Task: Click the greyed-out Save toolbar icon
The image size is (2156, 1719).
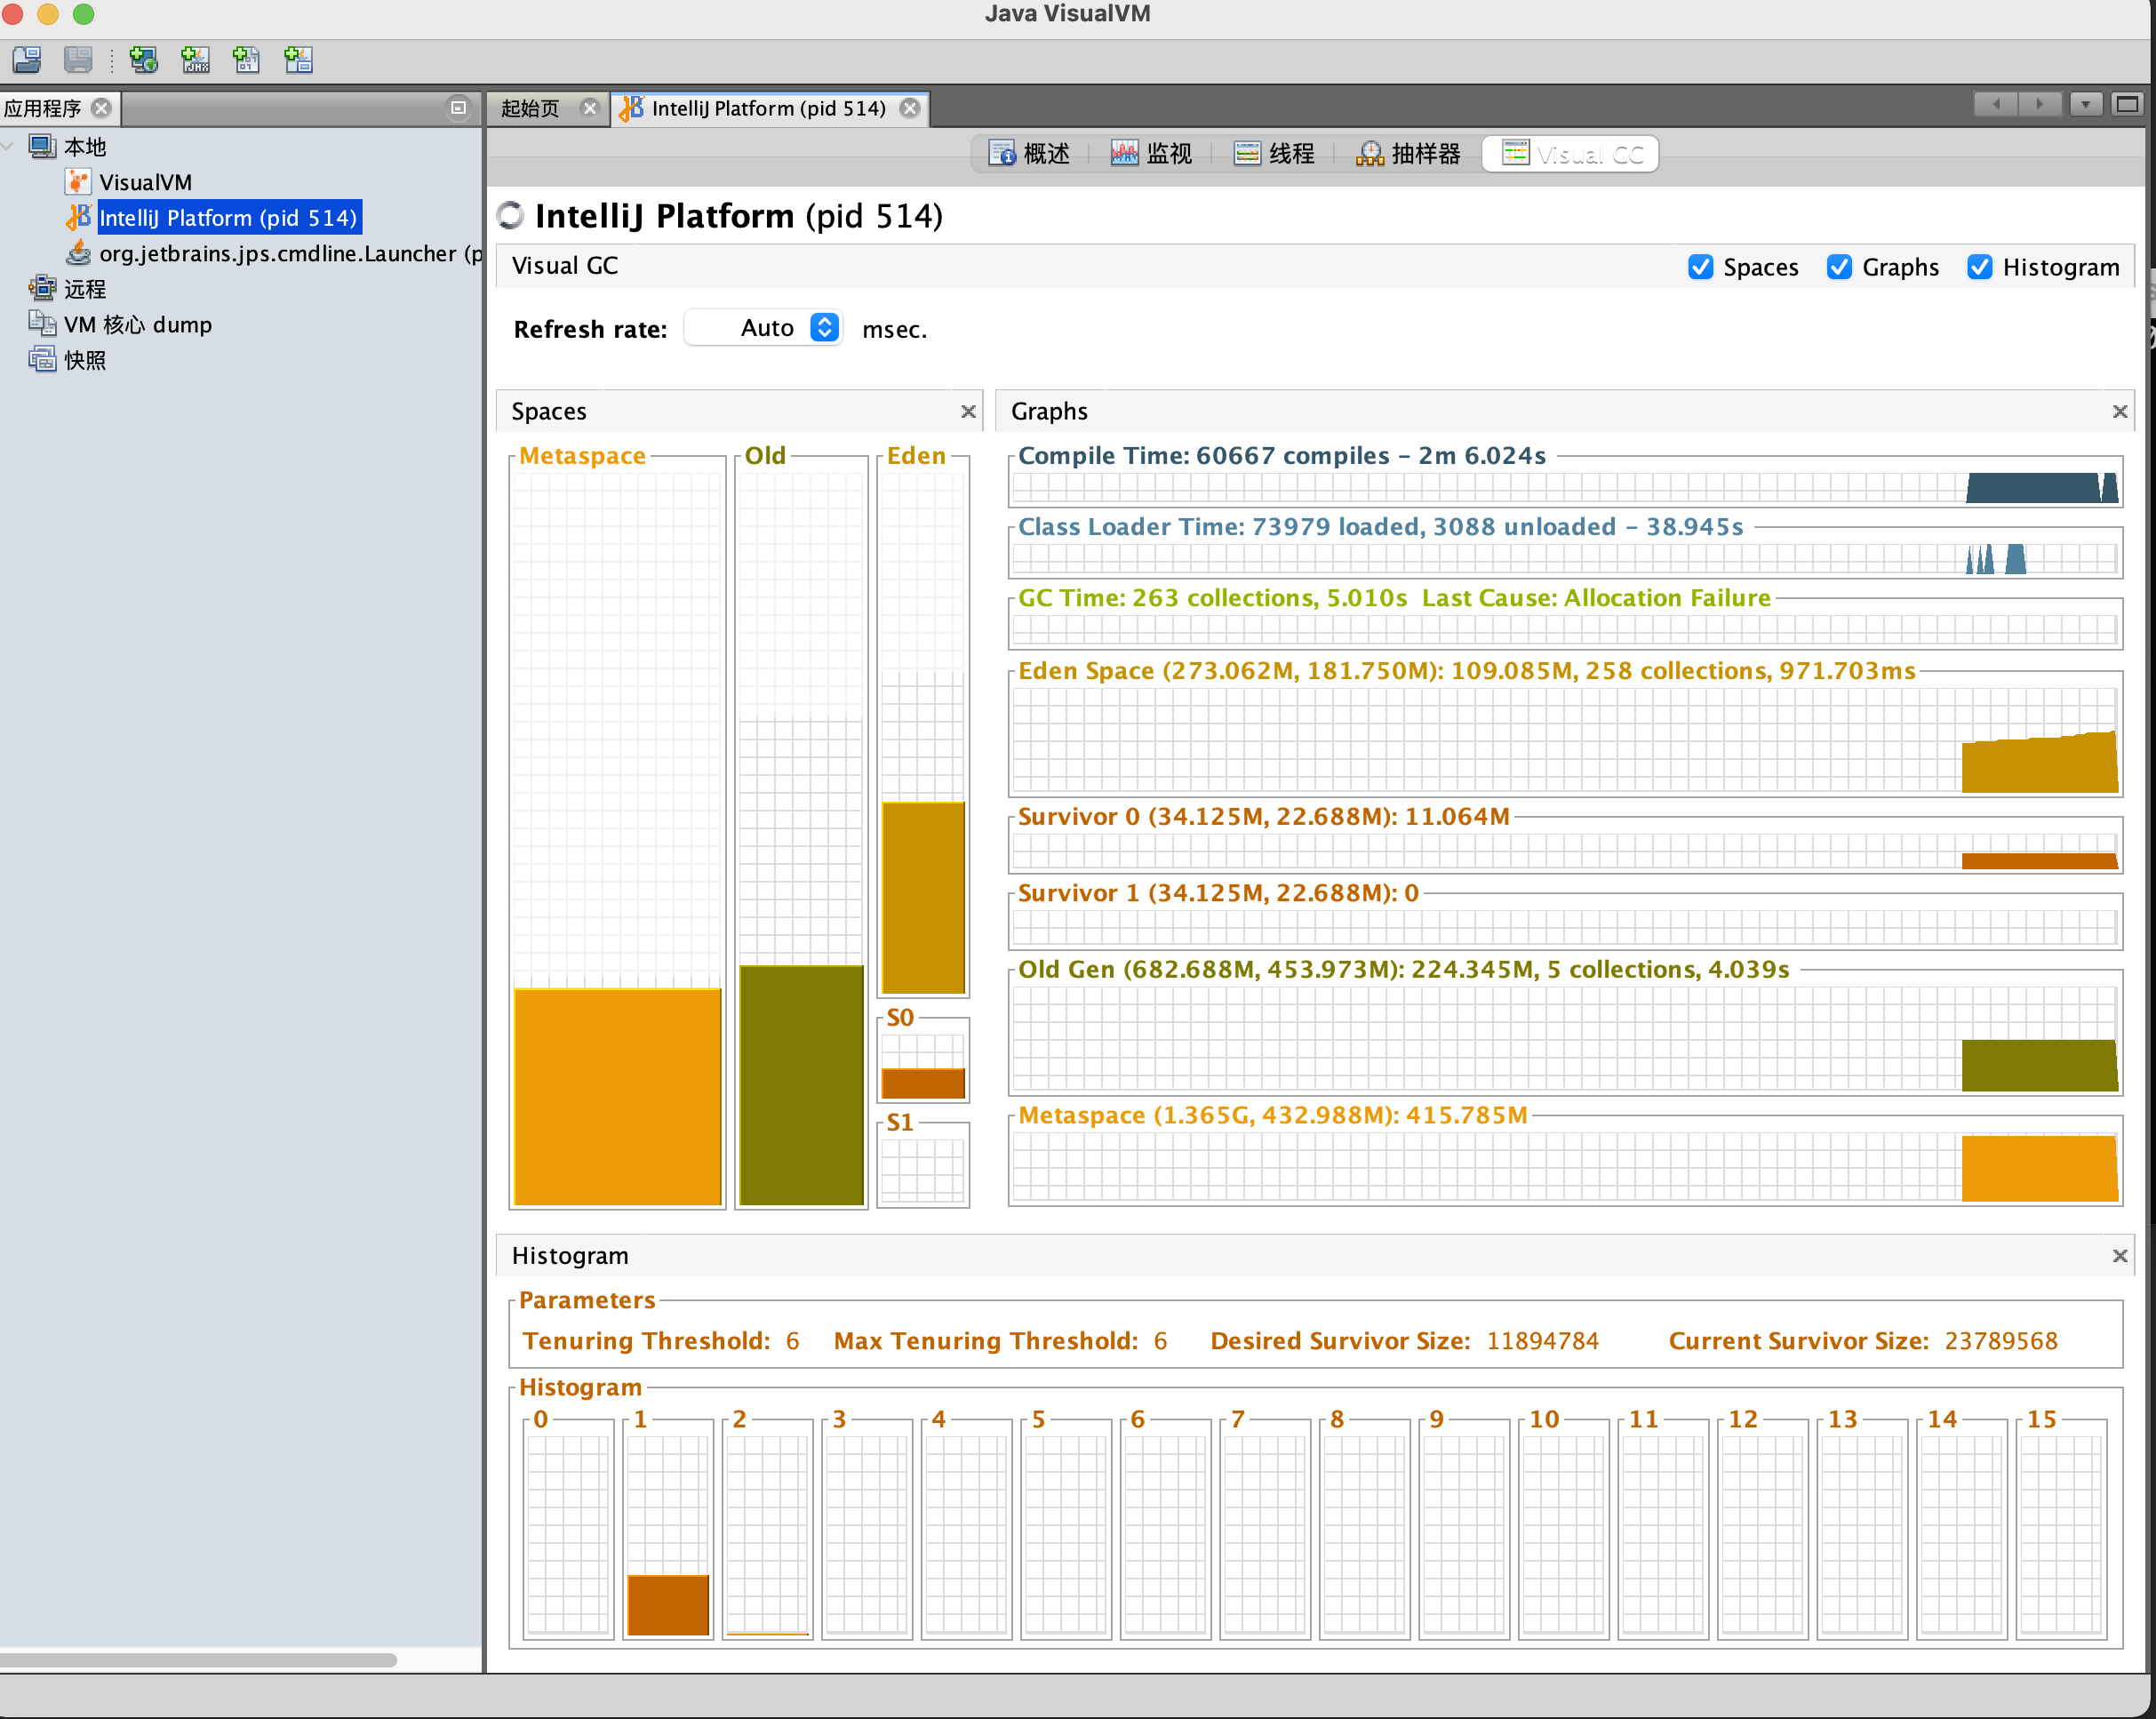Action: tap(78, 60)
